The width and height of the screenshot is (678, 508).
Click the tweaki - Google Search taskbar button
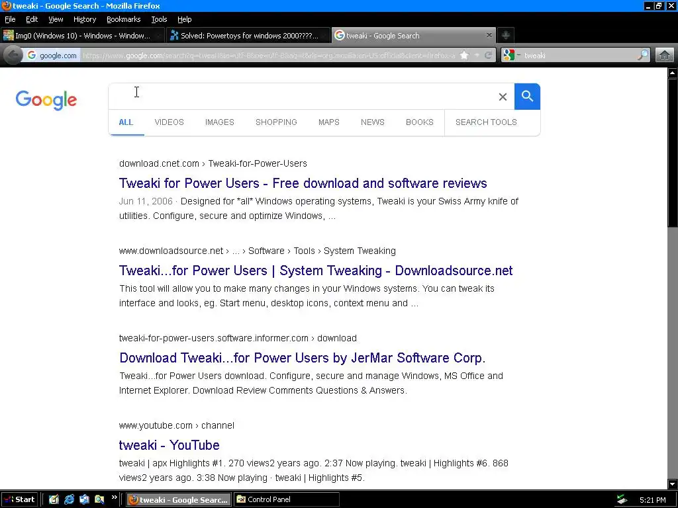179,500
